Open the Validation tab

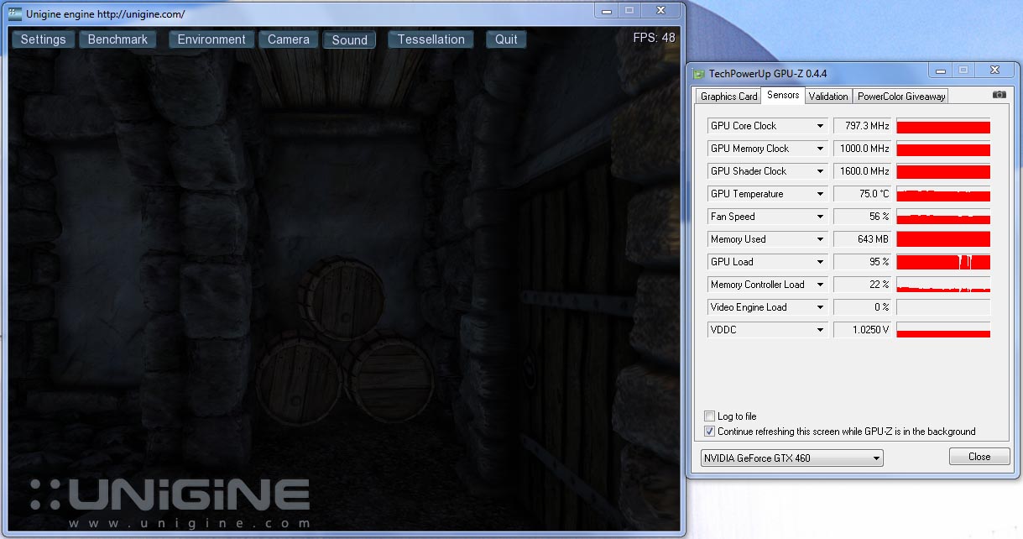[x=828, y=97]
